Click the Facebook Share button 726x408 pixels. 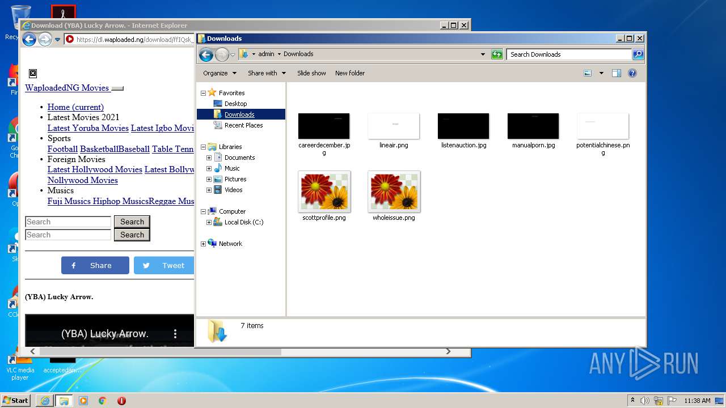coord(95,265)
